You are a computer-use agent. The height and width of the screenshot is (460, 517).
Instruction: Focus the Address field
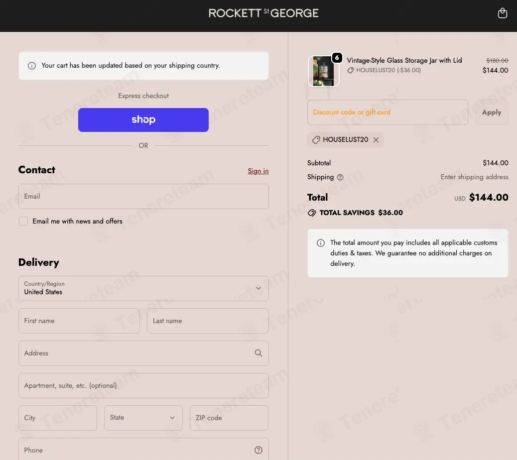coord(143,353)
